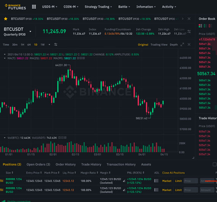
Task: Select the 1H chart interval
Action: (x=22, y=45)
